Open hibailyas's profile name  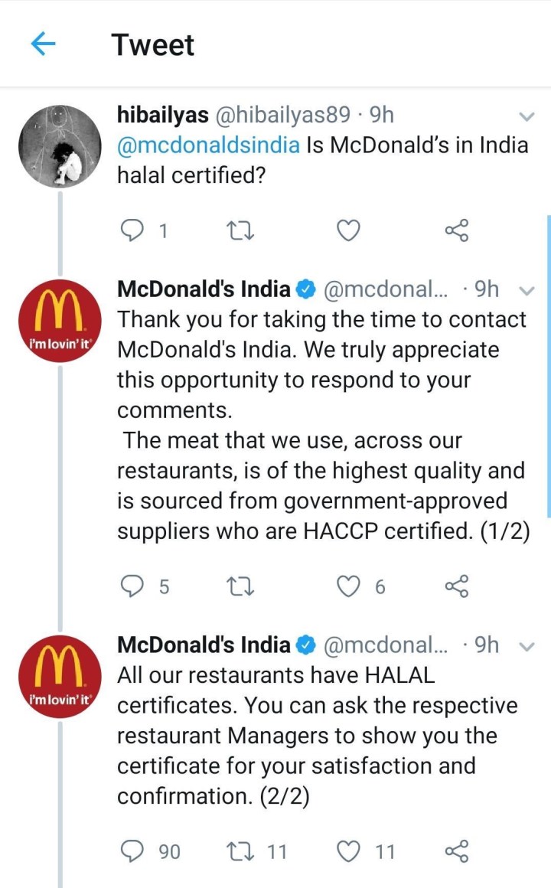tap(163, 115)
